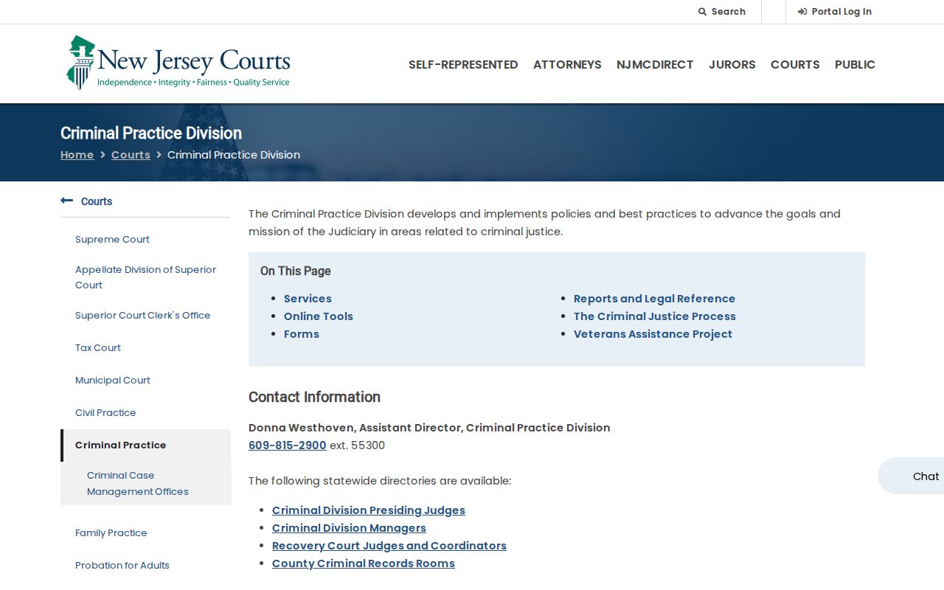Jump to Veterans Assistance Project

point(653,334)
